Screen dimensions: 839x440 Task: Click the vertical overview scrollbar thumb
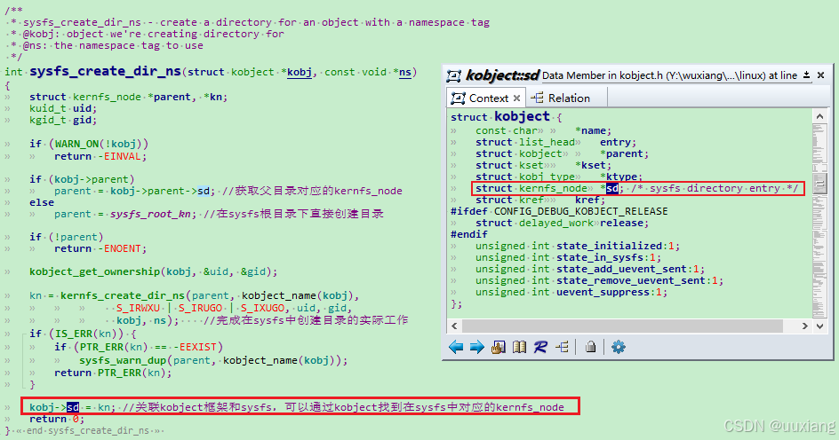click(819, 183)
